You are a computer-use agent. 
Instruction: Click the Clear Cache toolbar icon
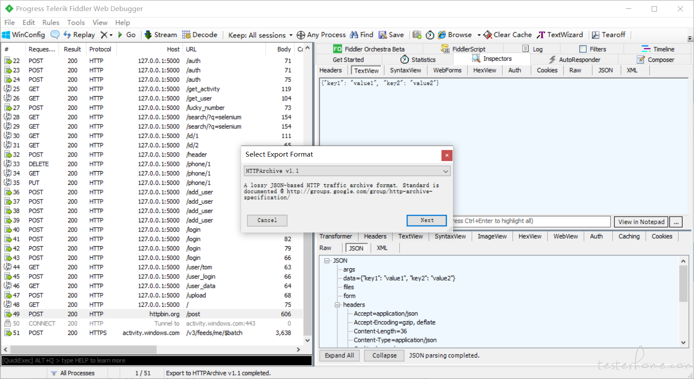(488, 35)
